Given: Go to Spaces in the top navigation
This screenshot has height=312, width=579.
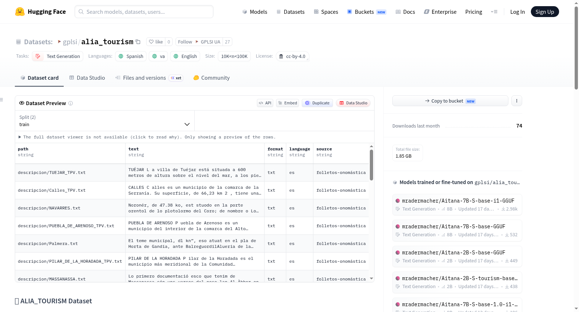Looking at the screenshot, I should pyautogui.click(x=326, y=12).
